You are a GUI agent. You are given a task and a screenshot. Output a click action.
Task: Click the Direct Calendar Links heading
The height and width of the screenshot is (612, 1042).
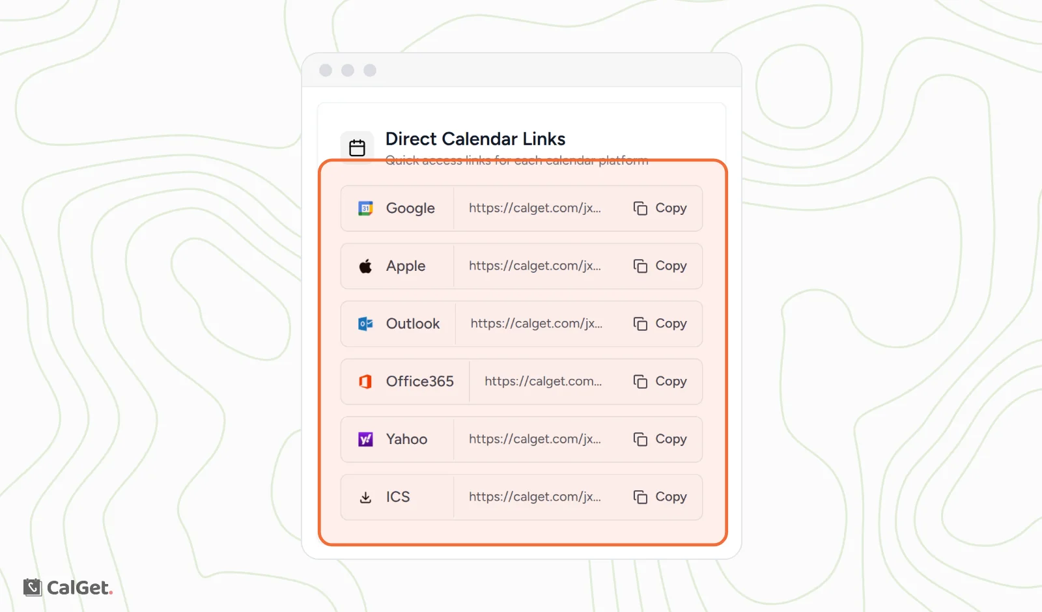tap(475, 139)
